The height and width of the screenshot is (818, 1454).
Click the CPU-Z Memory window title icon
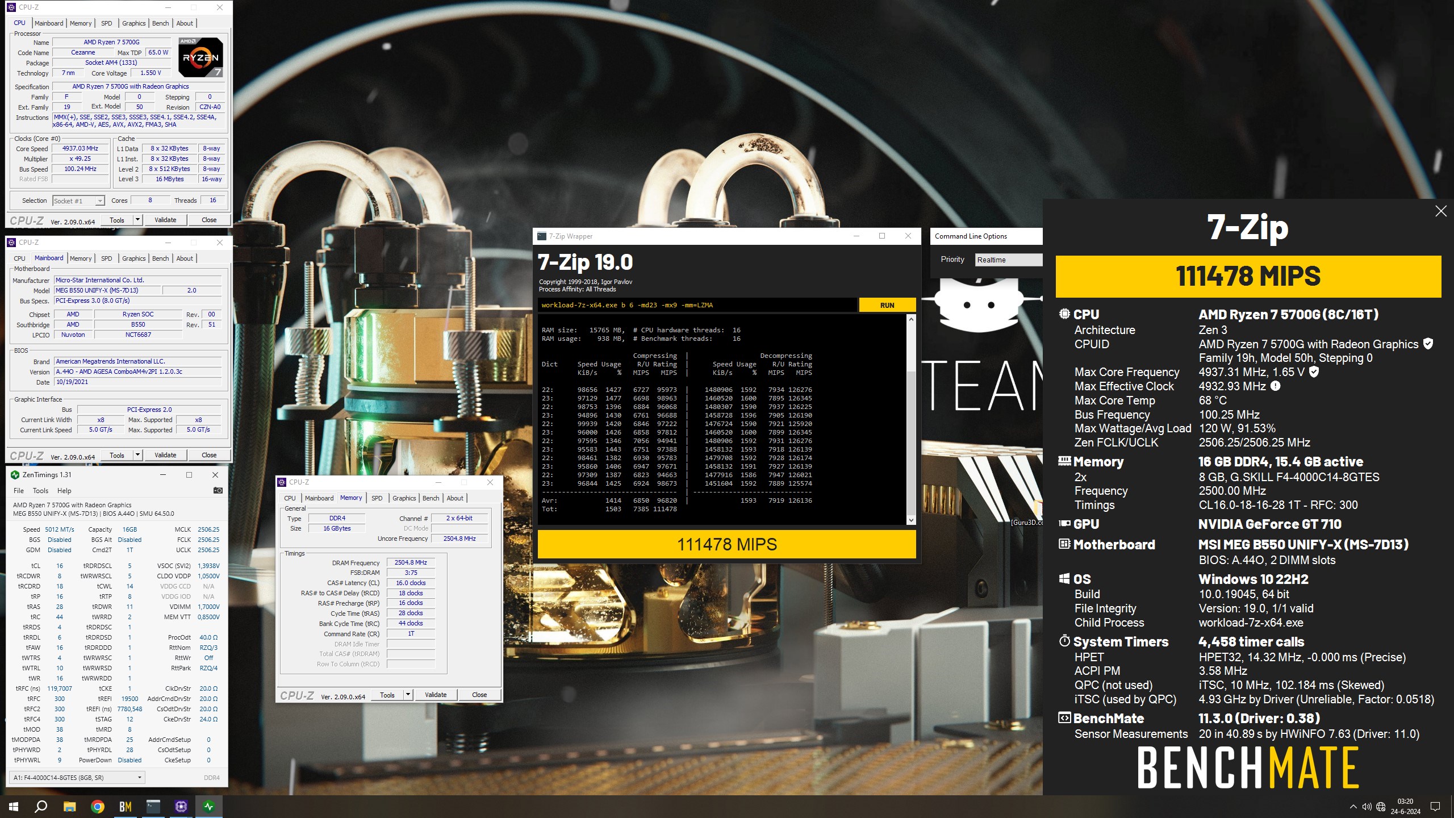[282, 482]
